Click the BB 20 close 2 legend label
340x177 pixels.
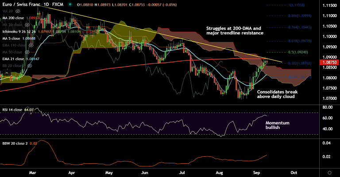click(13, 66)
